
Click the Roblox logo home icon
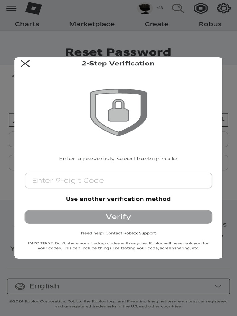(33, 8)
